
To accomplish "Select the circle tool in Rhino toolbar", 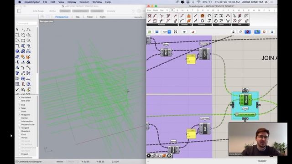I will pyautogui.click(x=23, y=35).
